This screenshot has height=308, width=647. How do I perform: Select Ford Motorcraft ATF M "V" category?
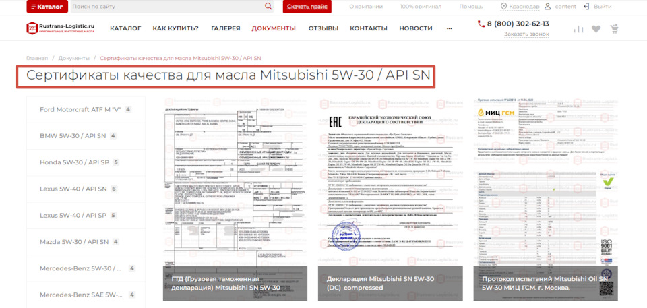click(x=86, y=109)
